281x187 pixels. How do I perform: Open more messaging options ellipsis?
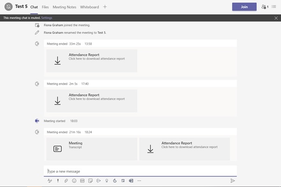pos(139,180)
